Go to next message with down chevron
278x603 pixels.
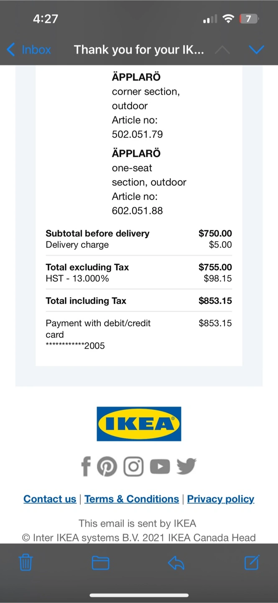256,50
